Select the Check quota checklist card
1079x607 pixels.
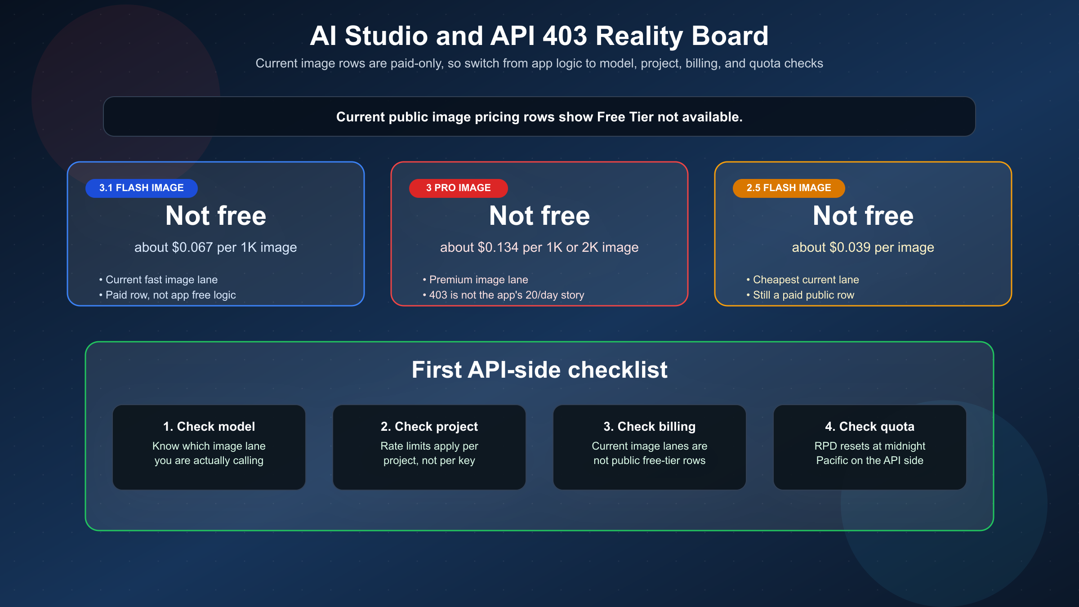point(870,447)
